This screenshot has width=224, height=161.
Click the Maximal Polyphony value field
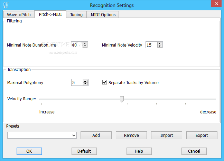[77, 82]
